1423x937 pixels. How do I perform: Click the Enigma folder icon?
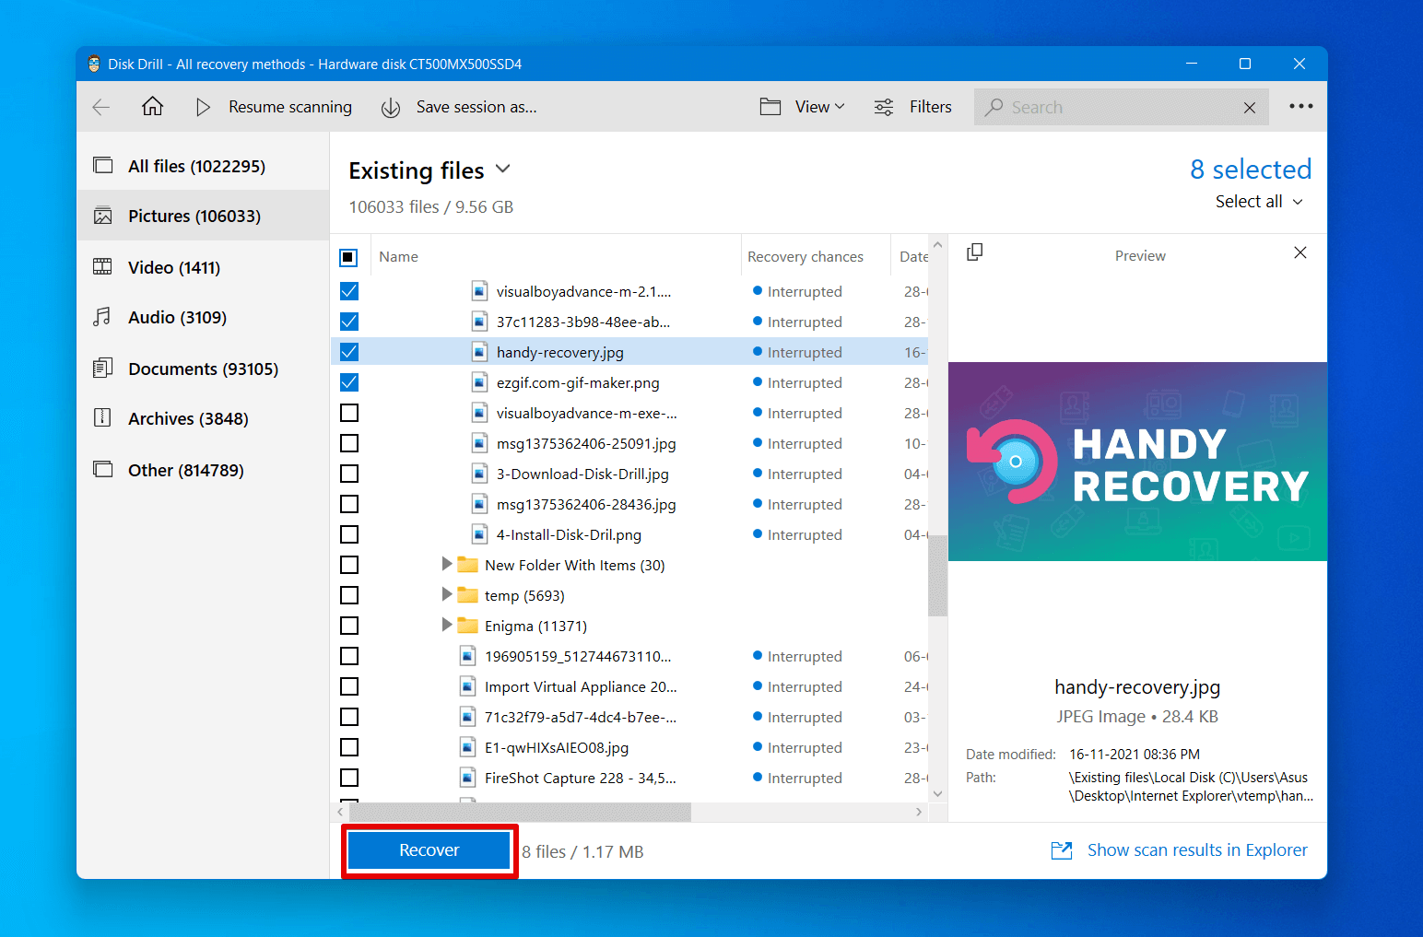(x=468, y=626)
